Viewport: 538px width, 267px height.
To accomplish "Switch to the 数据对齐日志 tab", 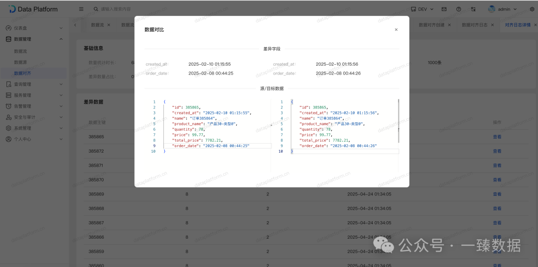I will tap(475, 25).
